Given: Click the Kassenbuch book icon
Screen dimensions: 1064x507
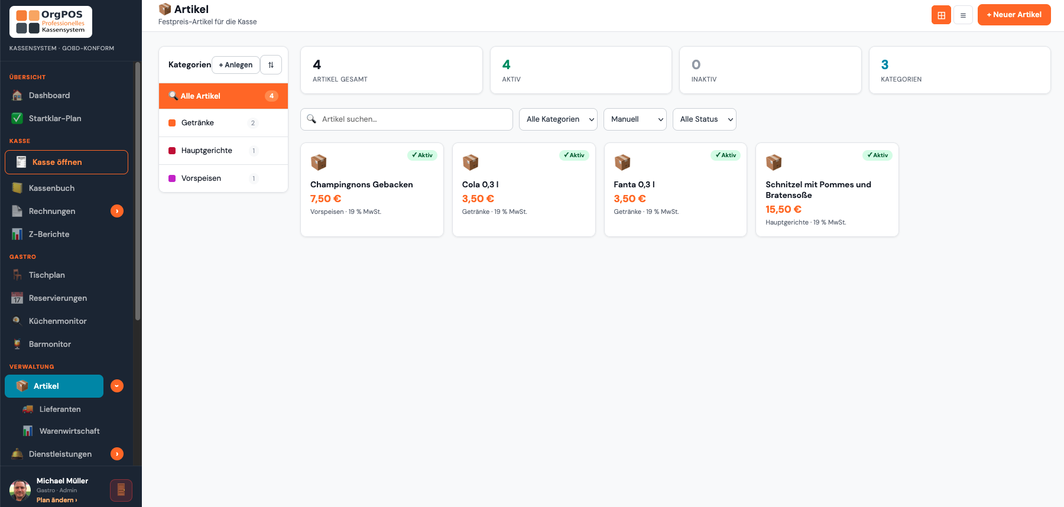Looking at the screenshot, I should click(17, 188).
